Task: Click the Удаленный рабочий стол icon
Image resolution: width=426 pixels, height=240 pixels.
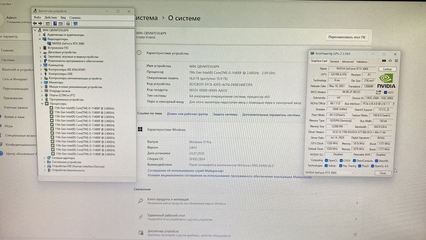Action: click(141, 217)
